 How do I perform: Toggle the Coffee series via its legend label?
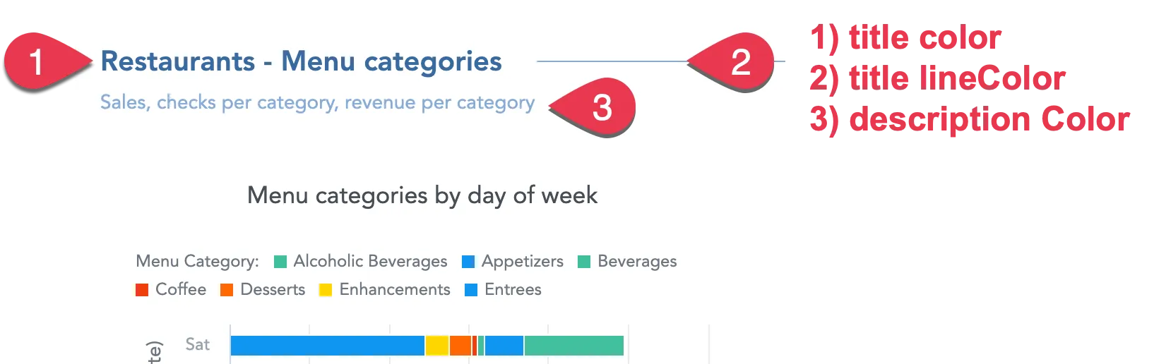pyautogui.click(x=181, y=289)
